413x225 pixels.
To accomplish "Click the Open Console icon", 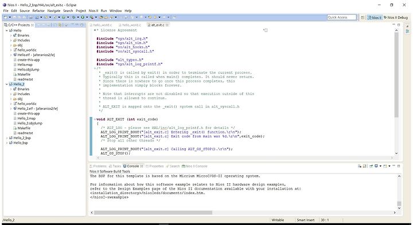I will (x=385, y=166).
